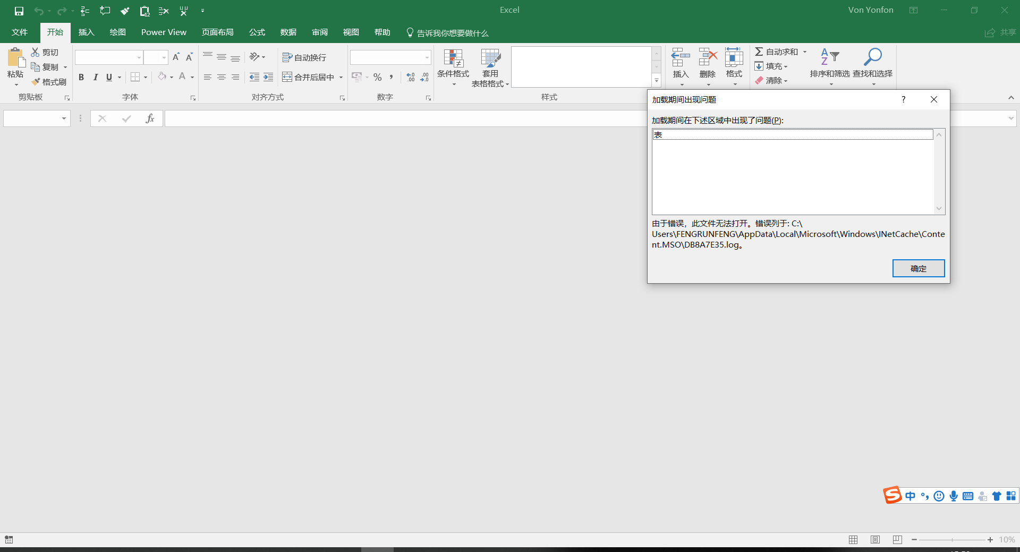The image size is (1020, 552).
Task: Switch to the 公式 (Formulas) tab
Action: (x=257, y=32)
